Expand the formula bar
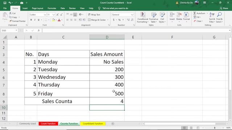 tap(229, 30)
